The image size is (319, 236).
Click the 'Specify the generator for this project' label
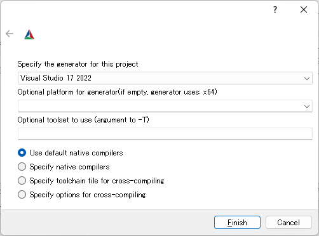click(78, 64)
